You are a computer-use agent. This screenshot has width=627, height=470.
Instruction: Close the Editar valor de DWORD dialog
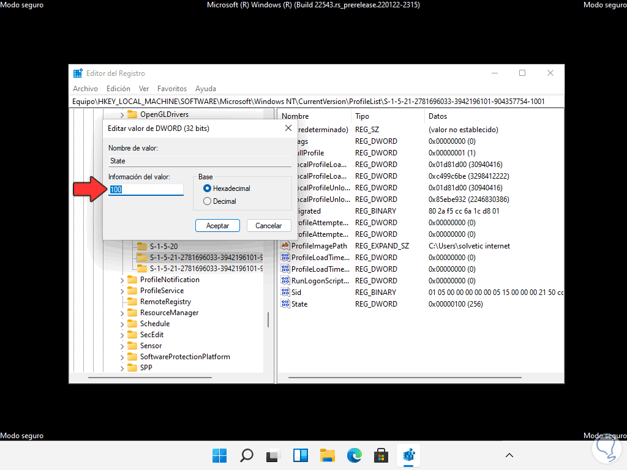(x=288, y=128)
